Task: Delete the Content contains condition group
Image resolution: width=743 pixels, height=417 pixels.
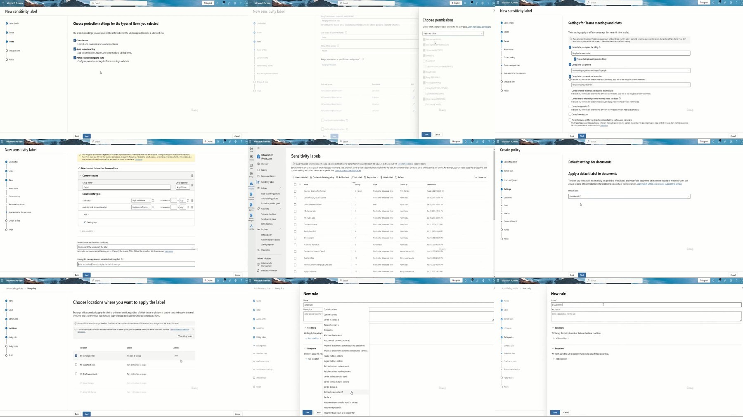Action: pyautogui.click(x=192, y=176)
